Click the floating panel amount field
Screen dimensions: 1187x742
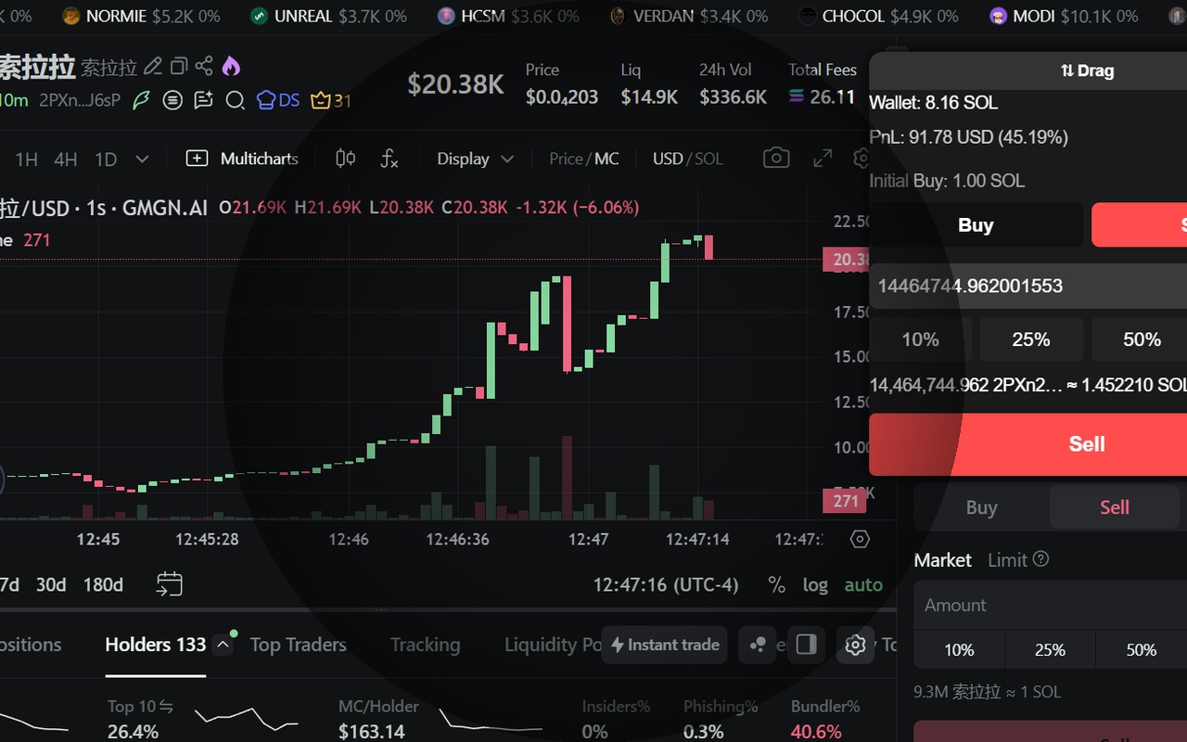click(1027, 286)
